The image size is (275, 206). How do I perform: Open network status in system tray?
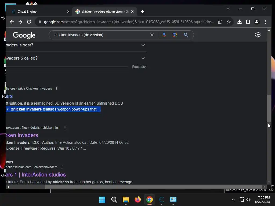tap(242, 200)
